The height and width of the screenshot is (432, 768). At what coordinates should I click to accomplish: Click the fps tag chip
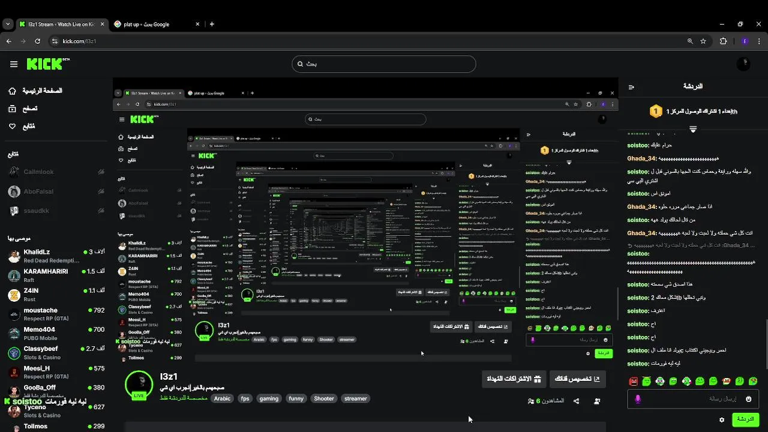[245, 398]
